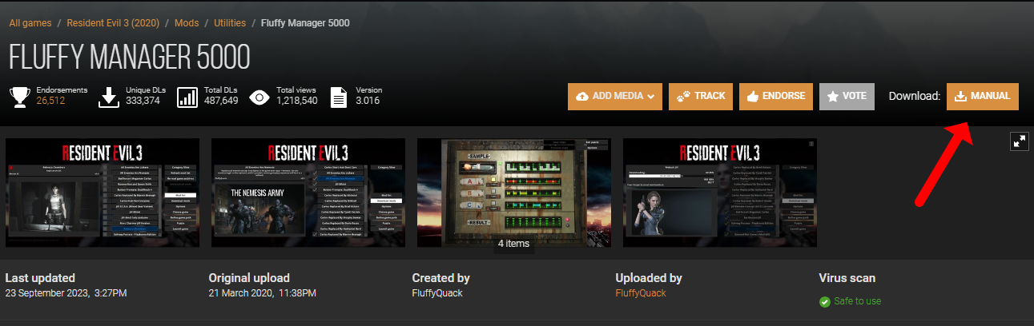Click the Unique DLs download icon
This screenshot has width=1034, height=326.
[x=108, y=96]
